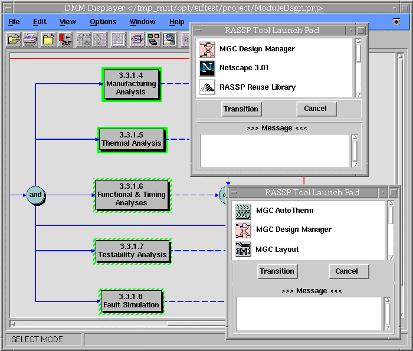
Task: Select the MGC Layout icon
Action: coord(243,250)
